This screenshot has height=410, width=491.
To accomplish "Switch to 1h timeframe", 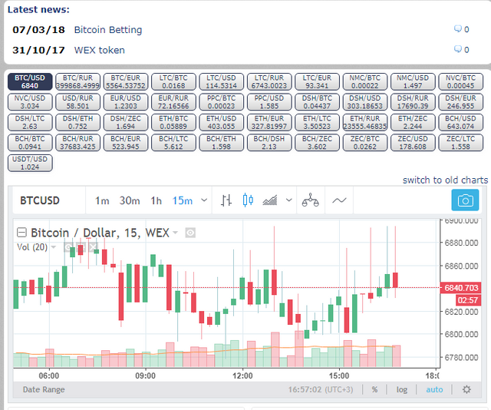I will [x=156, y=200].
